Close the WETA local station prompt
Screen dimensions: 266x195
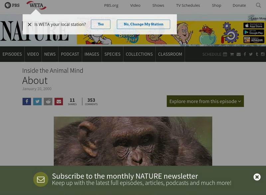pos(30,25)
